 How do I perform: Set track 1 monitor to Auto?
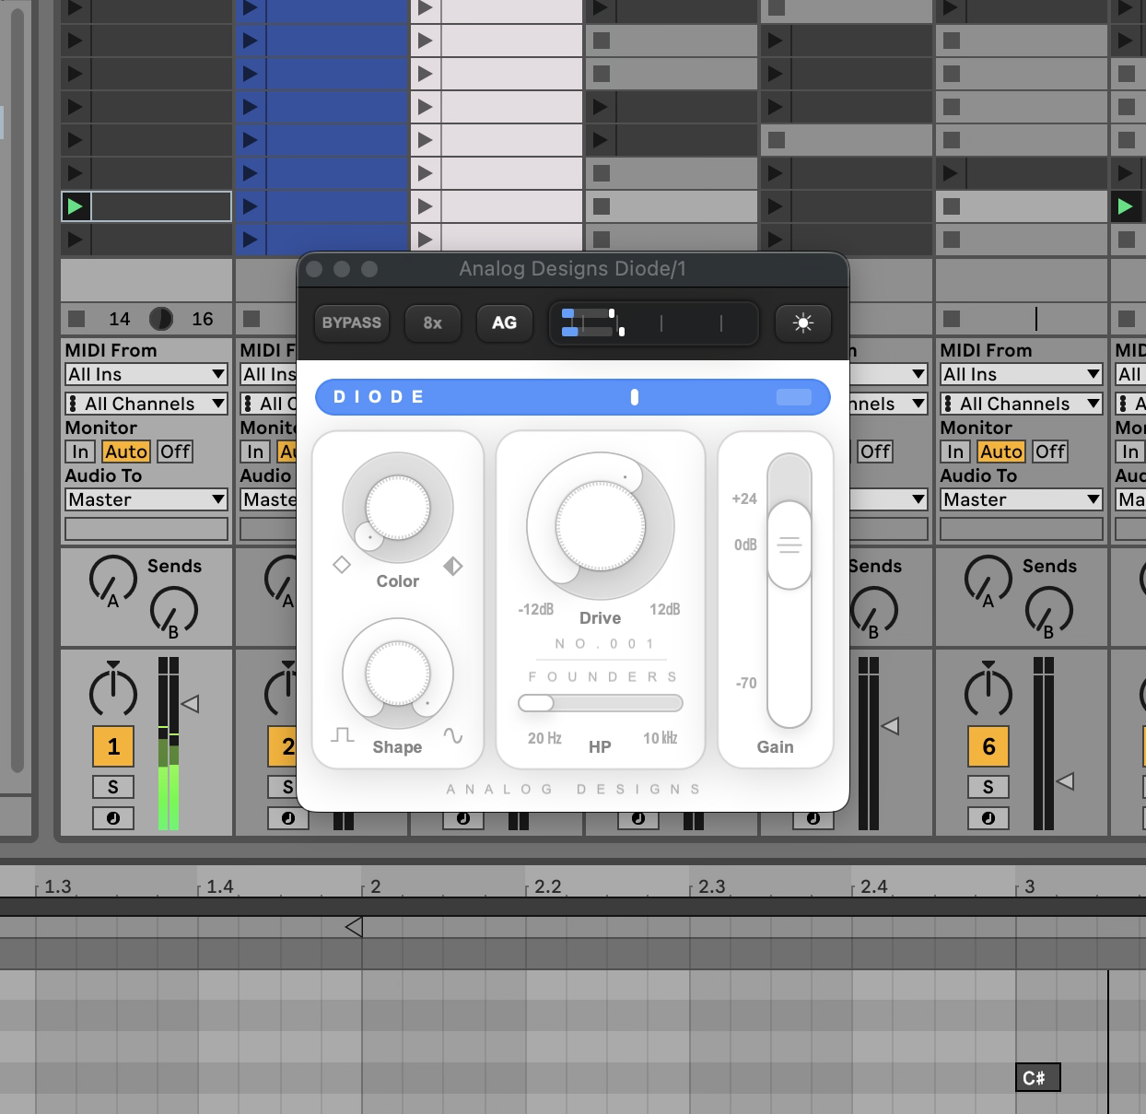coord(126,451)
